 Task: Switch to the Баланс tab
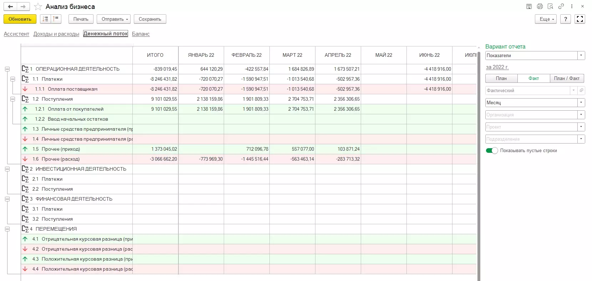(x=141, y=34)
